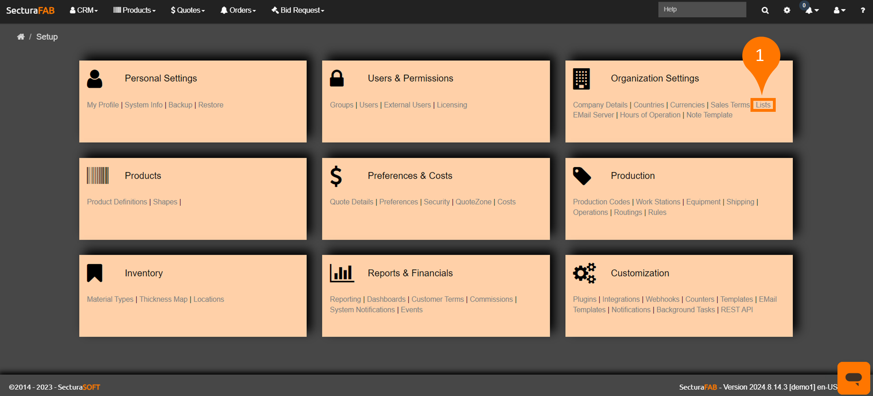Open the Work Stations link

point(658,202)
